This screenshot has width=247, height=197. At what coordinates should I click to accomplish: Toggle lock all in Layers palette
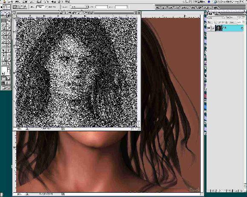pos(227,23)
